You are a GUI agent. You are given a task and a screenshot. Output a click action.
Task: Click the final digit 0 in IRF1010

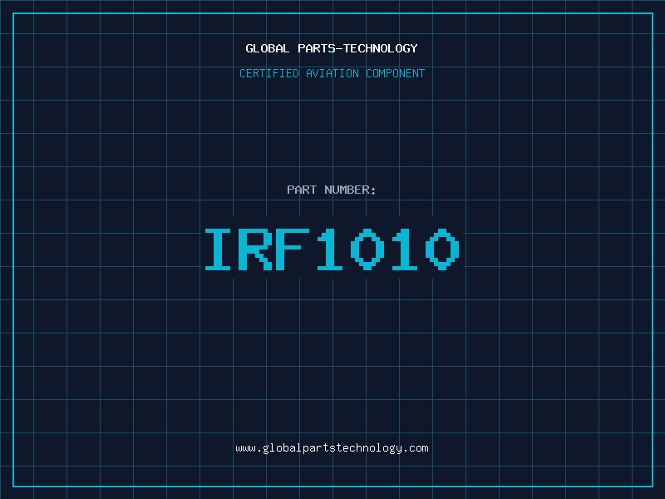[441, 249]
